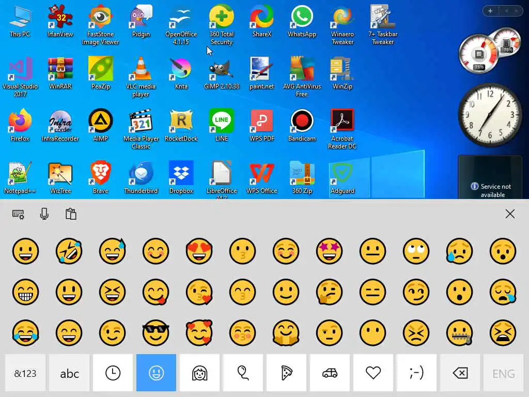Image resolution: width=529 pixels, height=397 pixels.
Task: Select Bandicam desktop icon
Action: pyautogui.click(x=302, y=125)
